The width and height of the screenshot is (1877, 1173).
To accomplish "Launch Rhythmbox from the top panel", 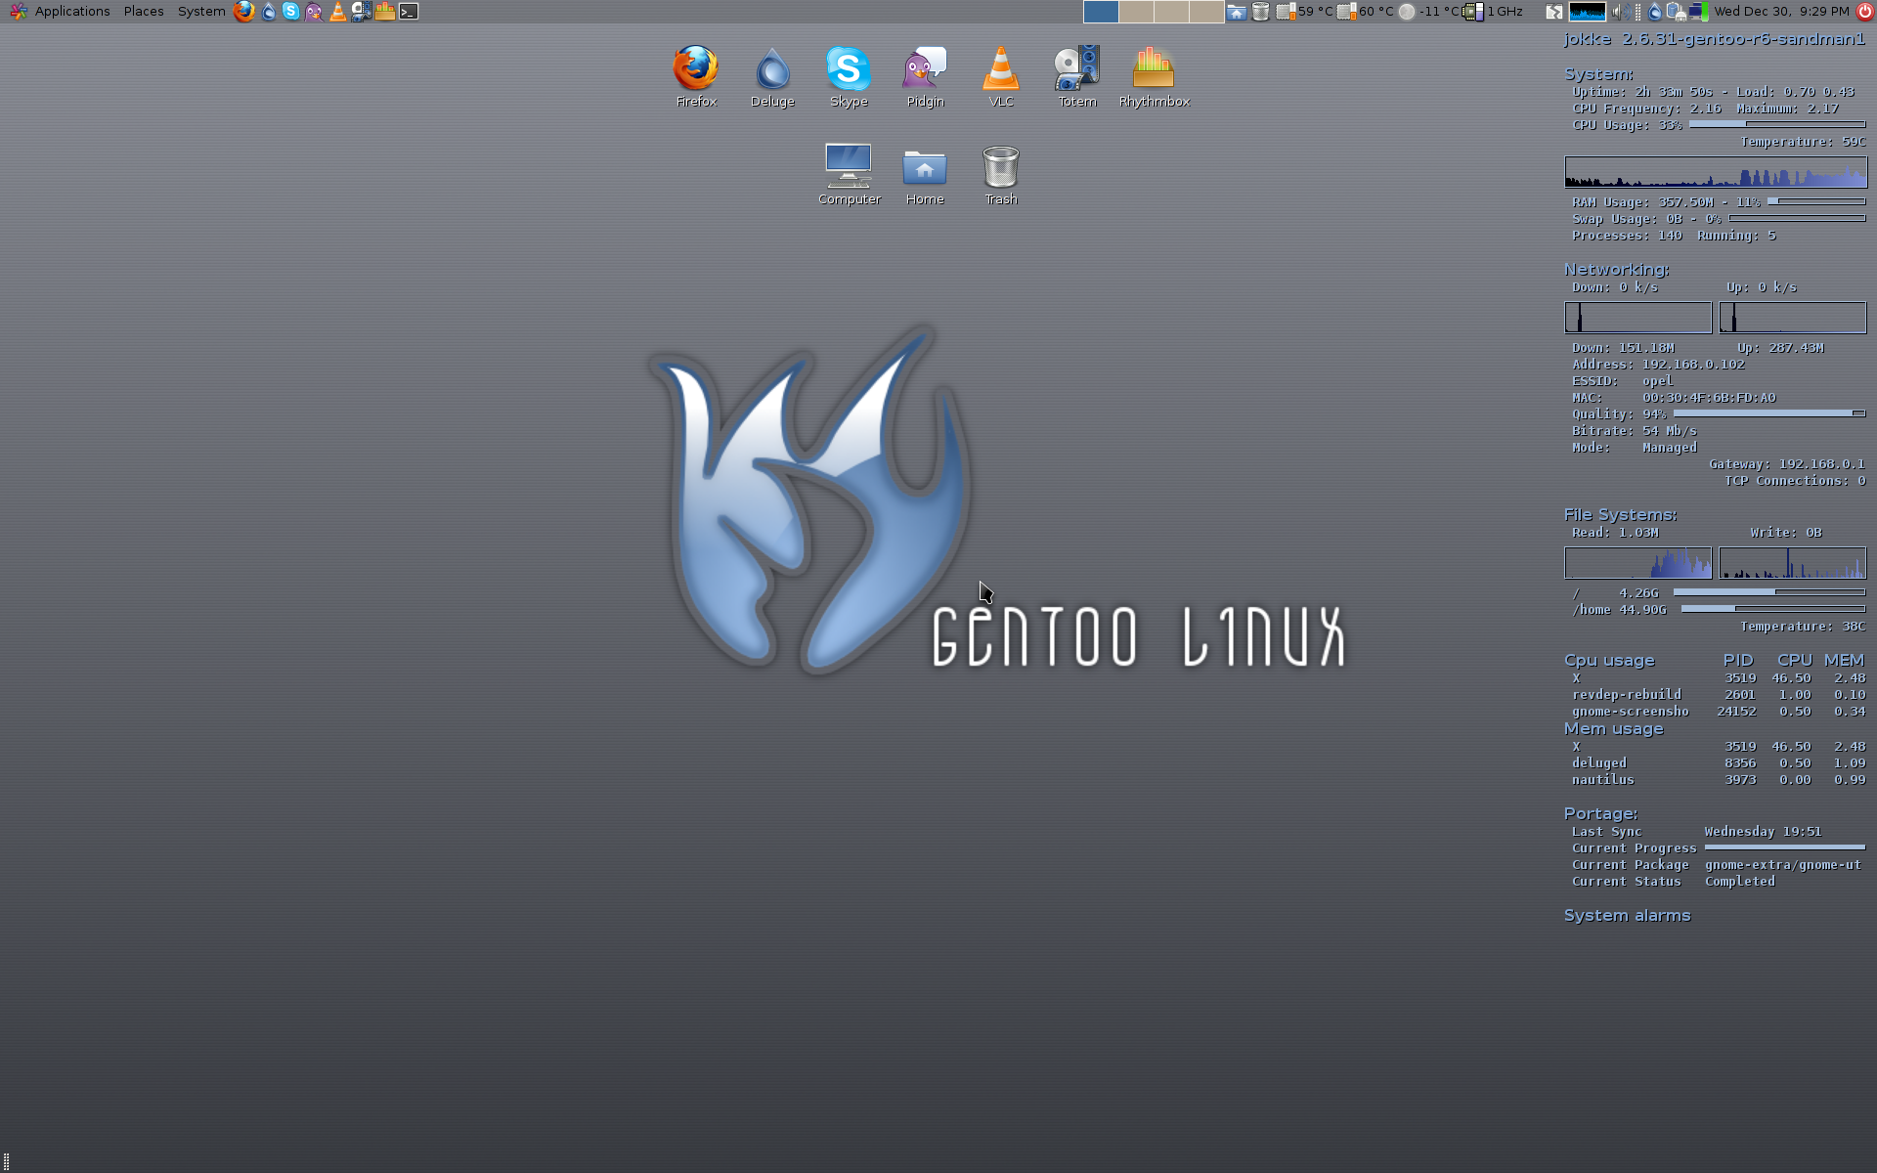I will pos(385,12).
